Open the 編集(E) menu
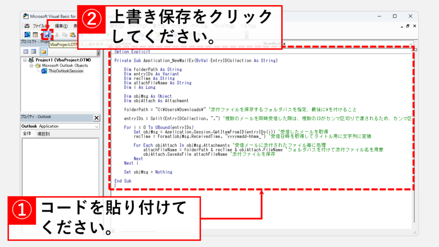439x247 pixels. tap(61, 26)
